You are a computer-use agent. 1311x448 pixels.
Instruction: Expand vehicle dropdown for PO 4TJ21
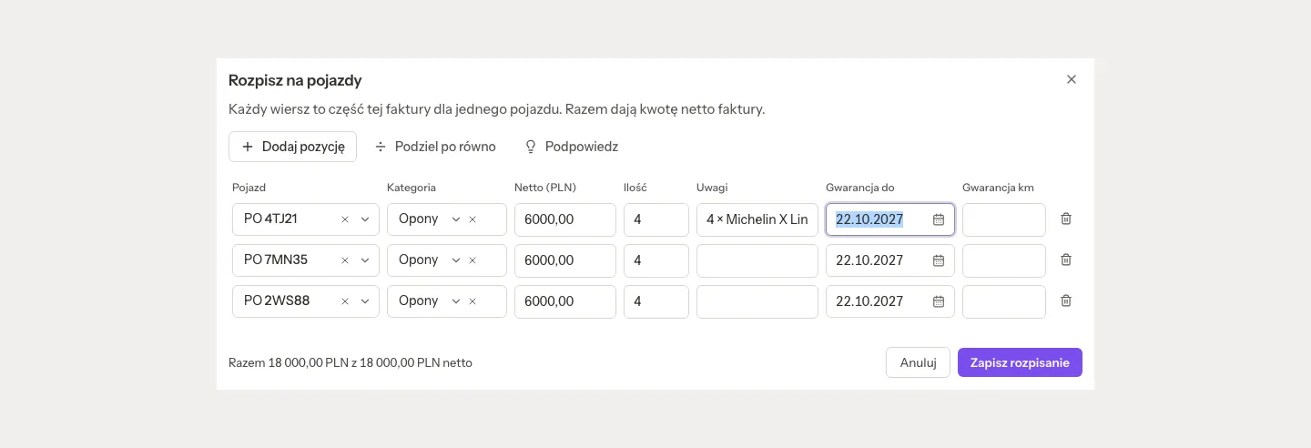(365, 219)
